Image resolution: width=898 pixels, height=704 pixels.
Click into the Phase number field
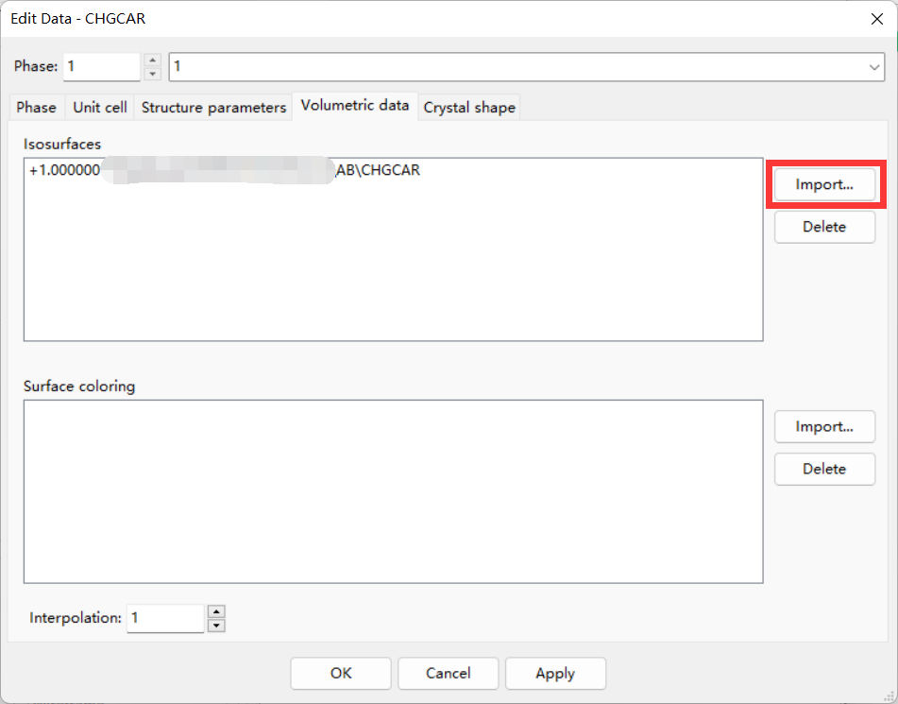tap(101, 66)
